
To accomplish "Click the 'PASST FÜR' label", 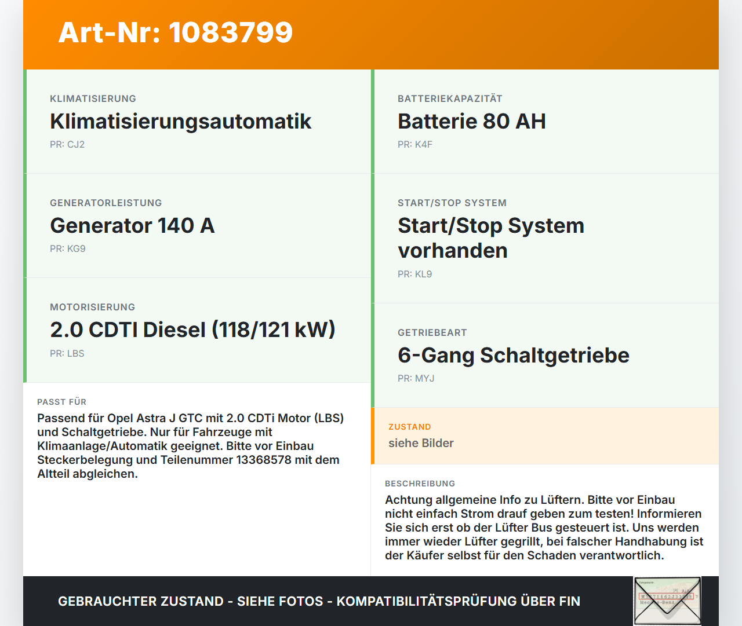I will (61, 402).
